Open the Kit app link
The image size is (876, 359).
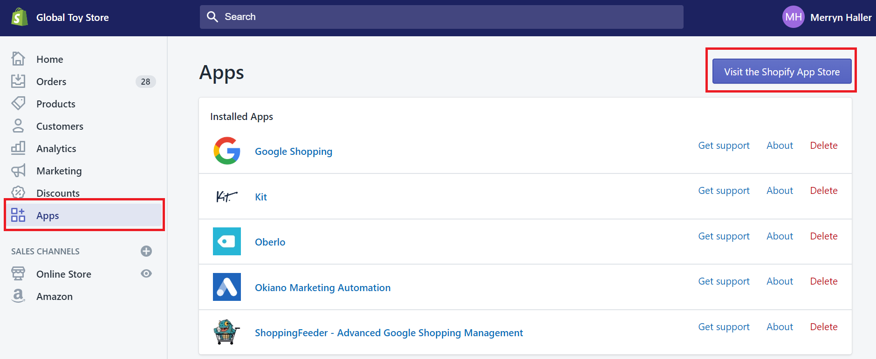pyautogui.click(x=261, y=197)
